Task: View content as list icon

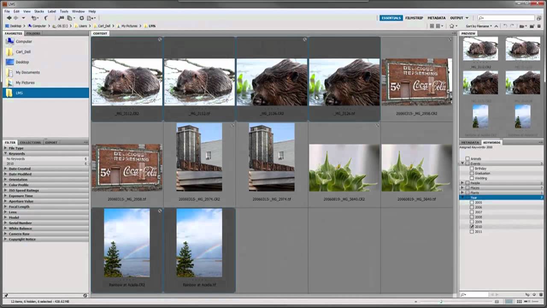Action: (535, 302)
